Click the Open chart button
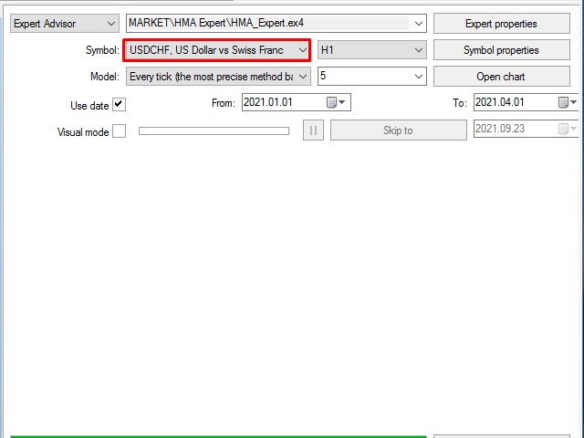Viewport: 584px width, 438px height. pyautogui.click(x=501, y=77)
